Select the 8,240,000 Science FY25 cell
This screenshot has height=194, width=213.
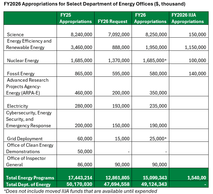coord(81,34)
